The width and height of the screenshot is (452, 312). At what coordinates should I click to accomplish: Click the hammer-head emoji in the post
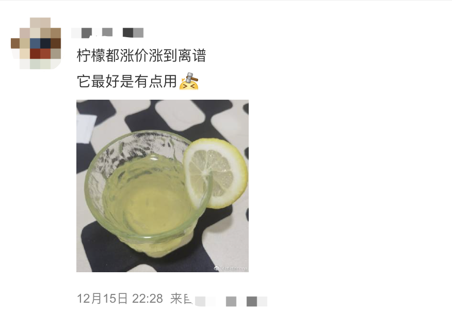click(x=189, y=81)
